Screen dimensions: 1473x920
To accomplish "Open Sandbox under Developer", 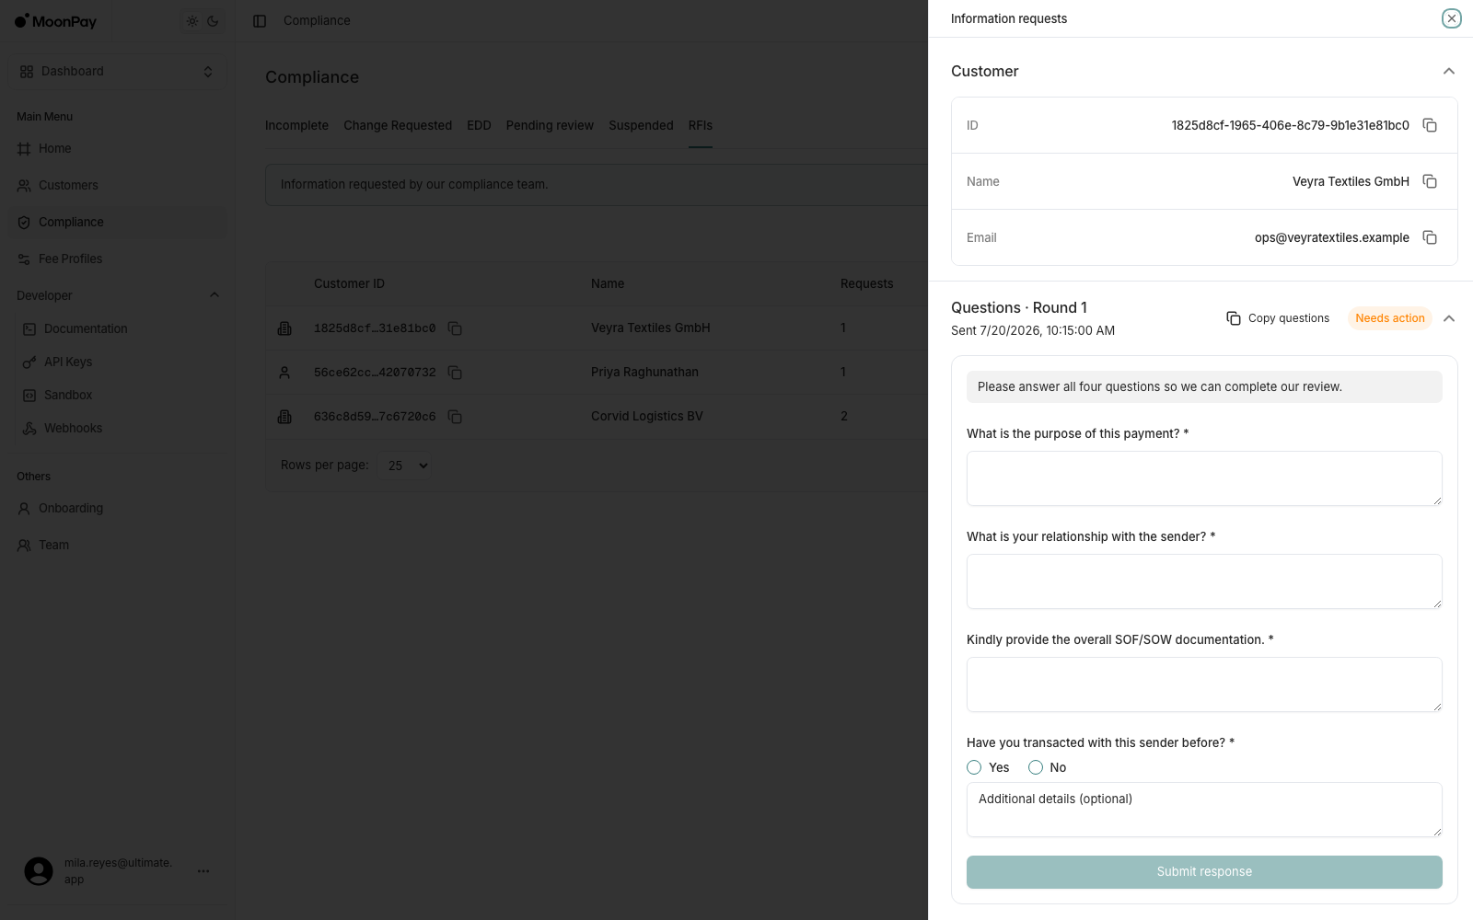I will pyautogui.click(x=120, y=395).
